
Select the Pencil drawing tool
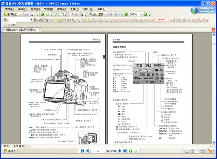140,20
